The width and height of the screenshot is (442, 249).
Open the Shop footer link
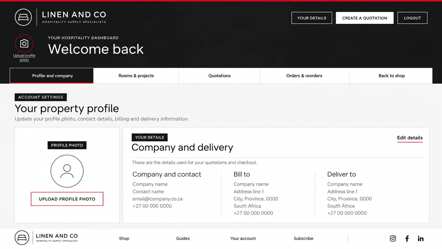pos(124,238)
